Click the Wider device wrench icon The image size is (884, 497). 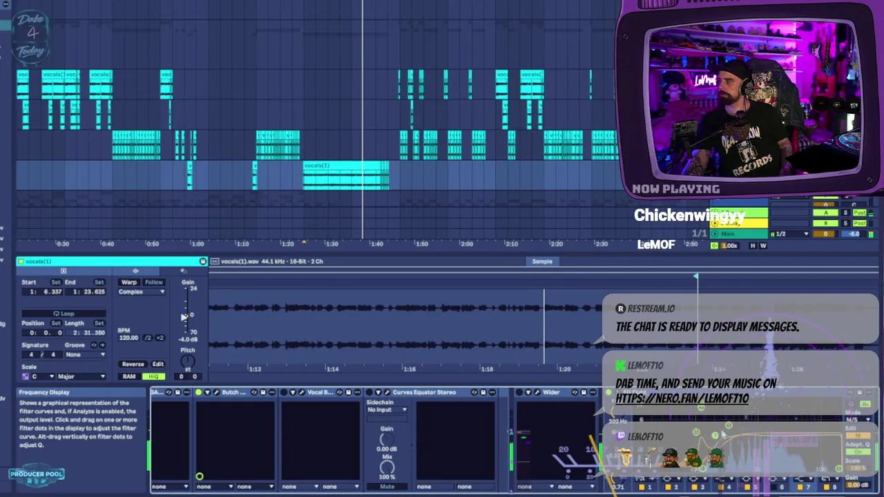coord(537,392)
